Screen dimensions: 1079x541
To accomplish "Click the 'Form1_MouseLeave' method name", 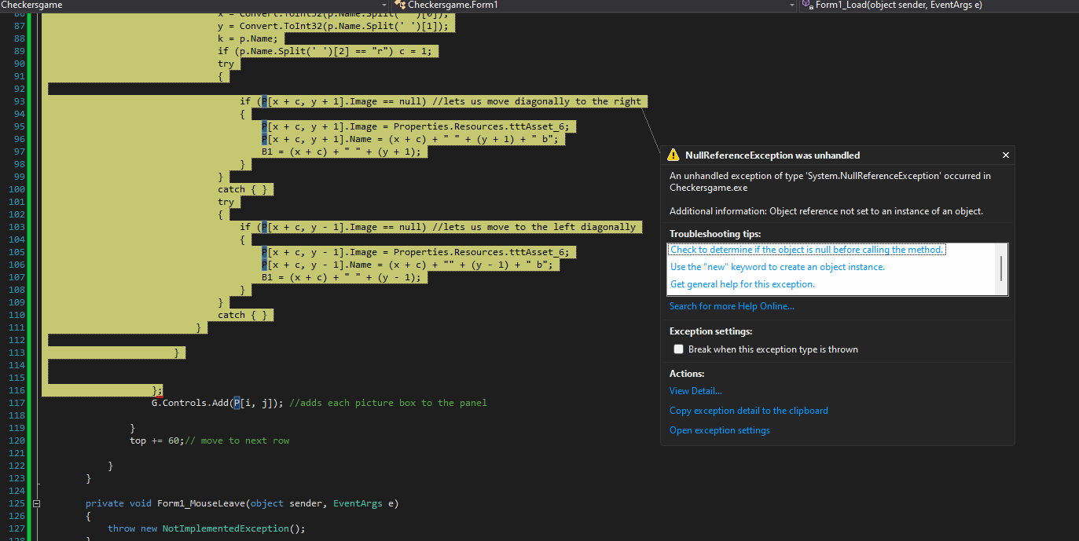I will pyautogui.click(x=201, y=503).
